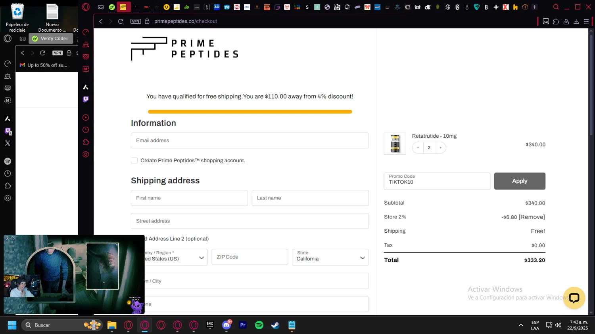Click the Retatrutide product thumbnail
Viewport: 595px width, 334px height.
395,144
